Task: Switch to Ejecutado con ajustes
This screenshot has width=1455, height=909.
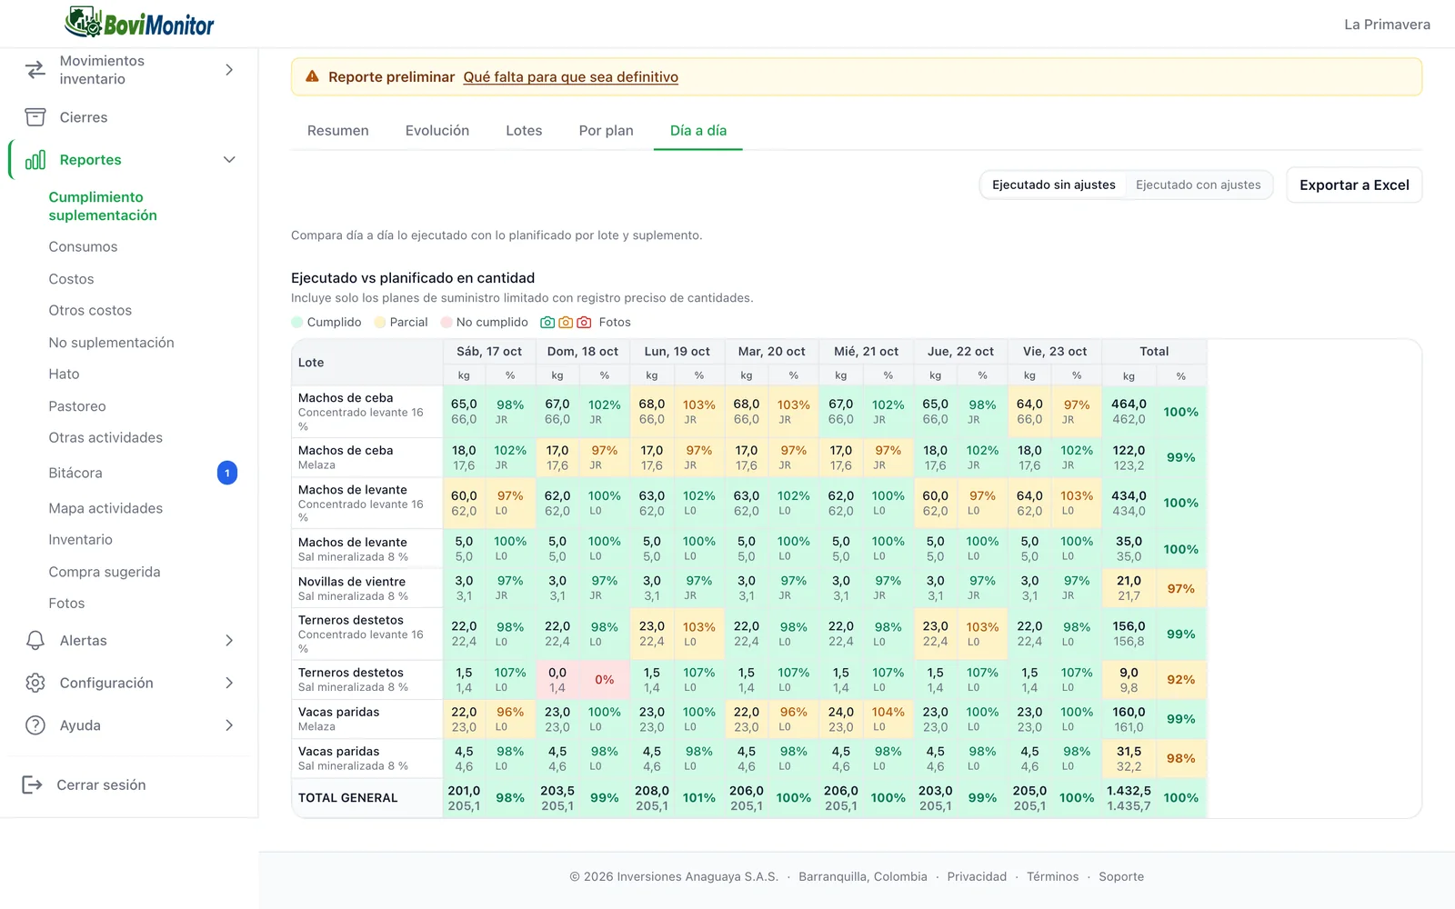Action: tap(1199, 185)
